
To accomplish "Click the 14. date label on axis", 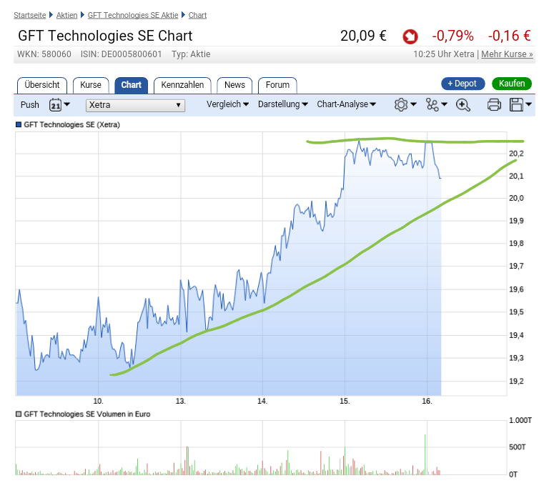I will click(262, 401).
